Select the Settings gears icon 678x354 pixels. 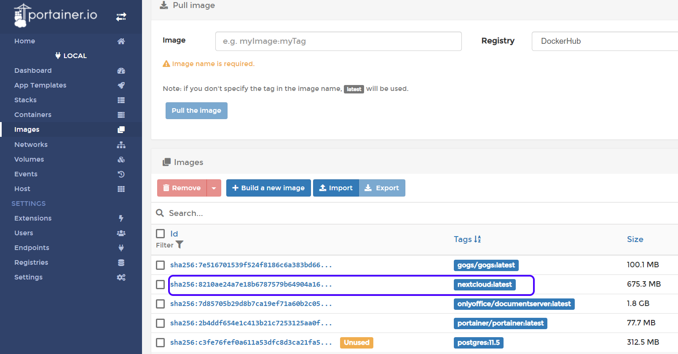(x=121, y=277)
